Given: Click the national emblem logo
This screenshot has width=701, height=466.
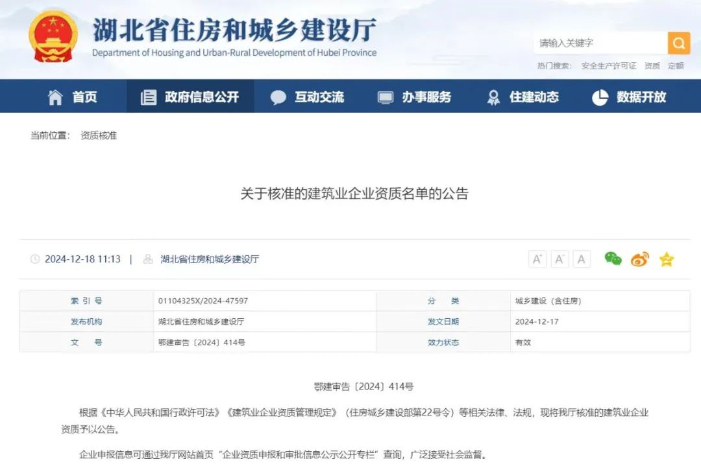Looking at the screenshot, I should tap(53, 36).
